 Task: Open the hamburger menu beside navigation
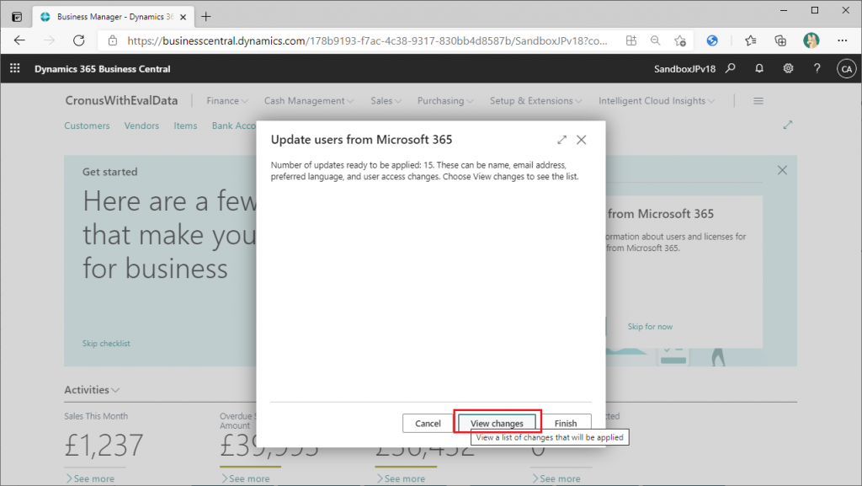[x=758, y=101]
